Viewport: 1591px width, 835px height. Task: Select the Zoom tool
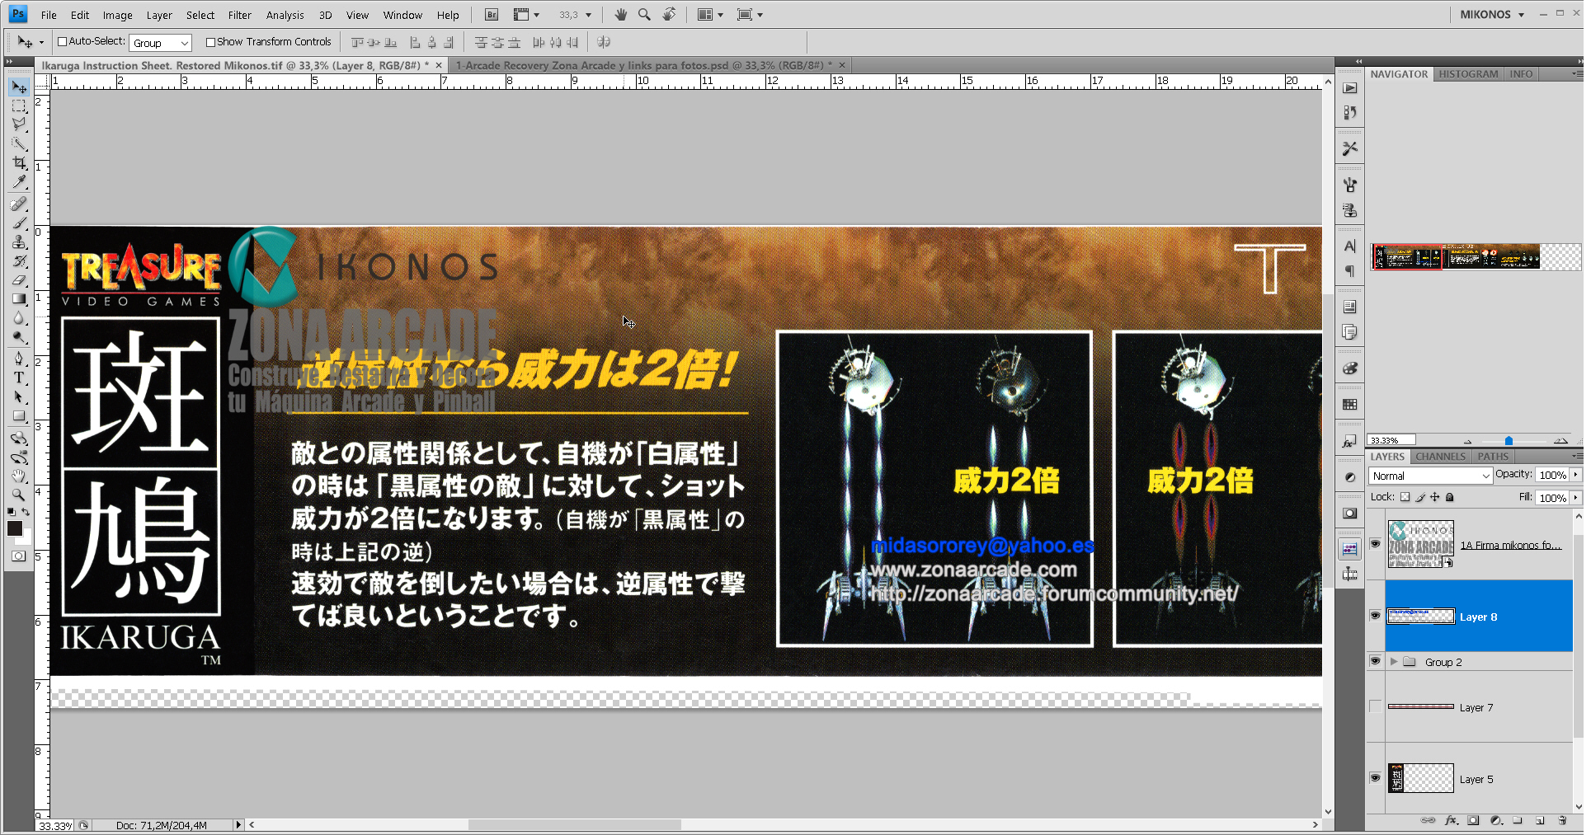tap(18, 495)
